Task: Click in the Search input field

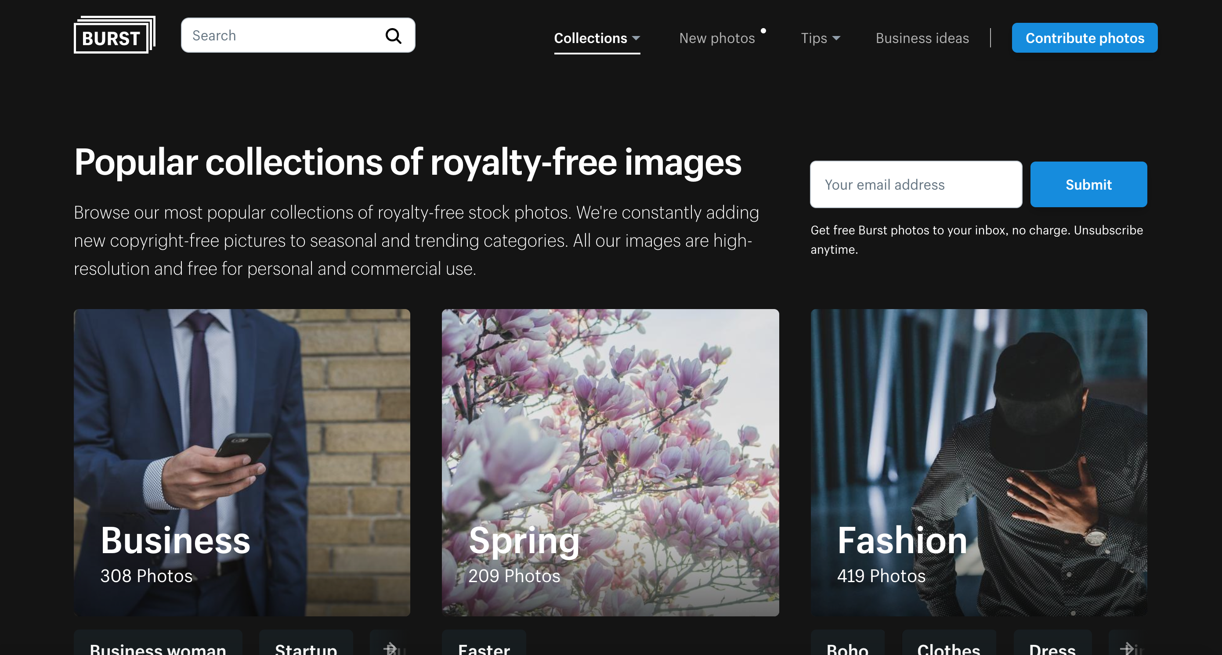Action: coord(285,36)
